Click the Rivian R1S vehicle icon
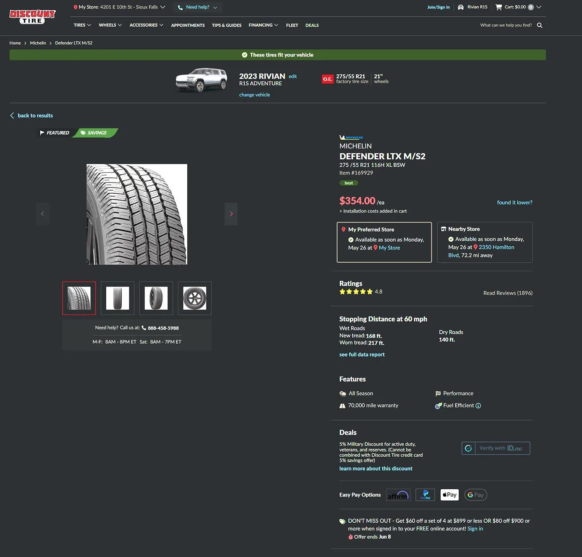The image size is (582, 557). [461, 7]
